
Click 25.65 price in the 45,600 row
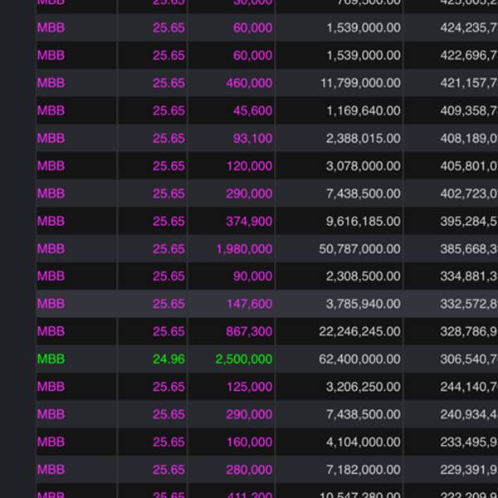click(168, 110)
